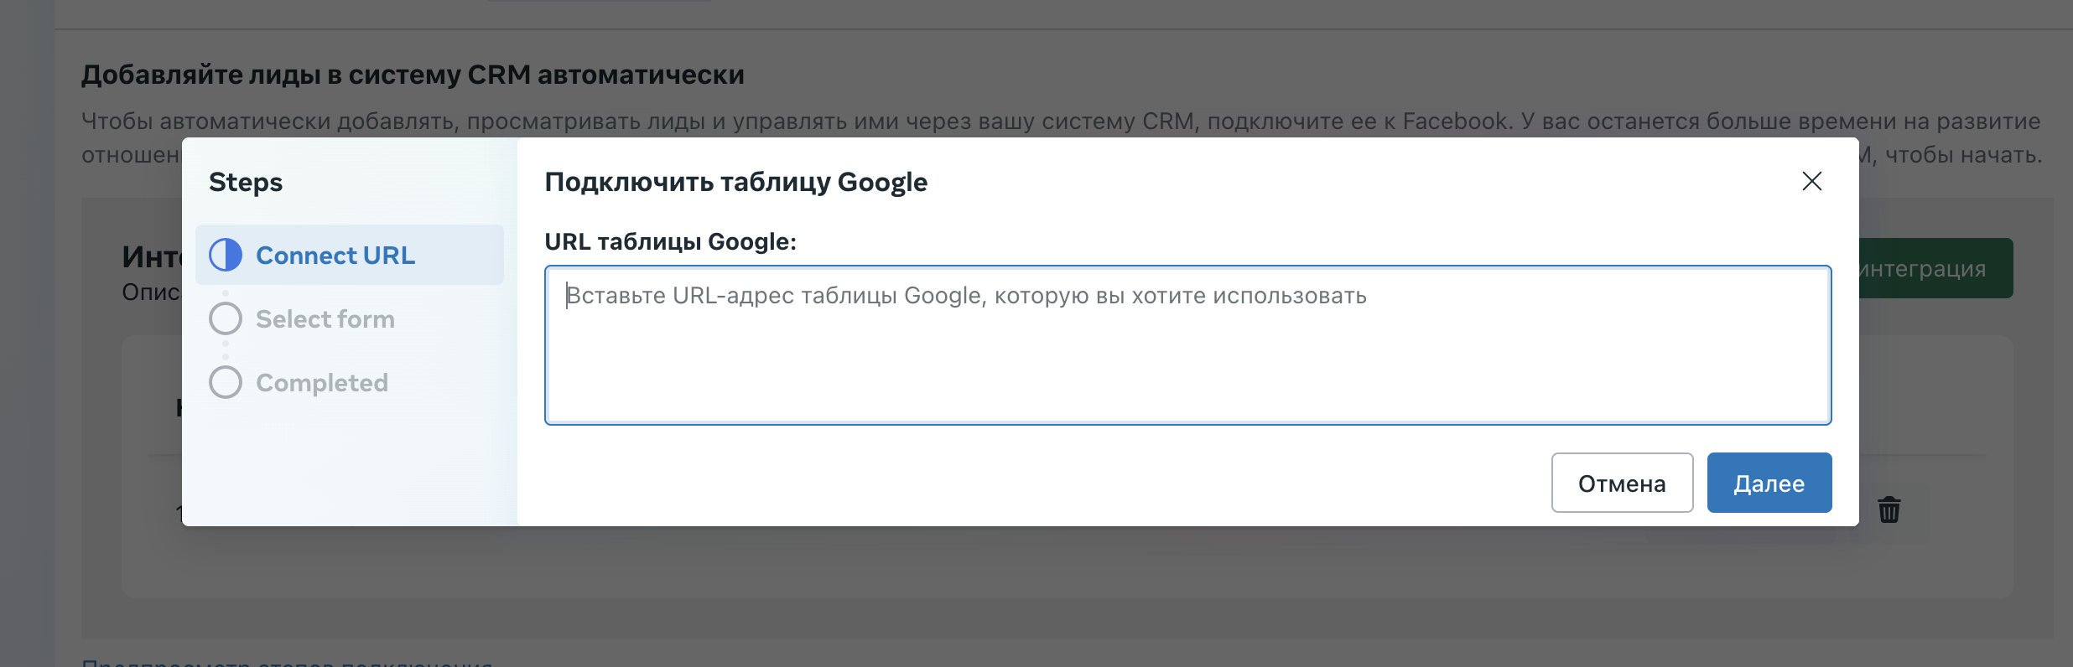Click the empty circle beside Completed

click(x=226, y=382)
